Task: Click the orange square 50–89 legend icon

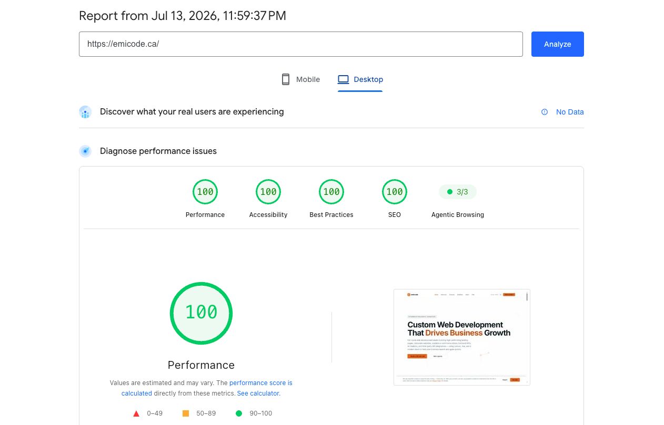Action: [x=186, y=413]
